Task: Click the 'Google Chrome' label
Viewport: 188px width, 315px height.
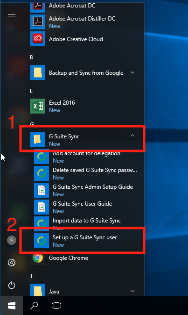Action: pyautogui.click(x=69, y=258)
